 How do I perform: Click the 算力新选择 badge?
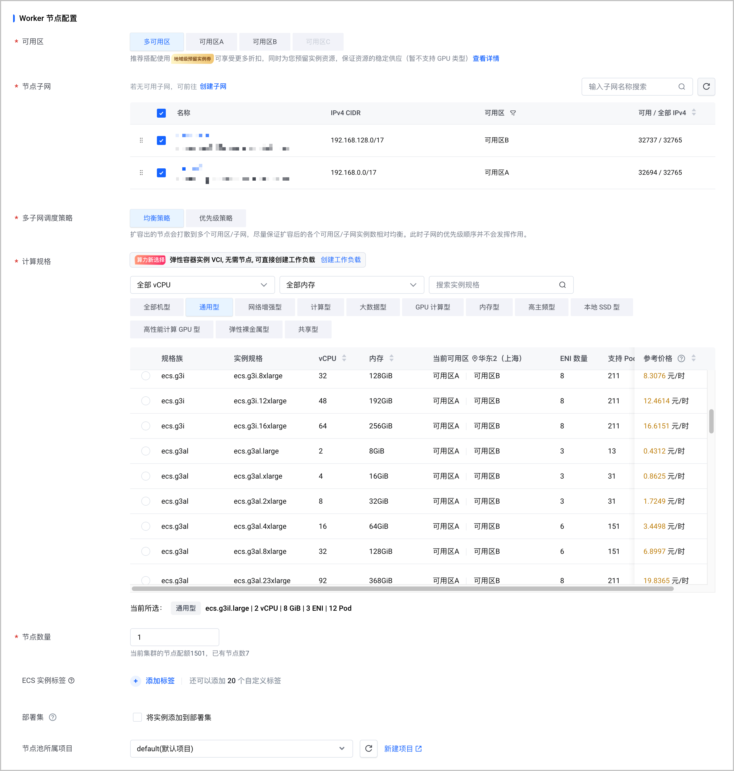pyautogui.click(x=150, y=260)
